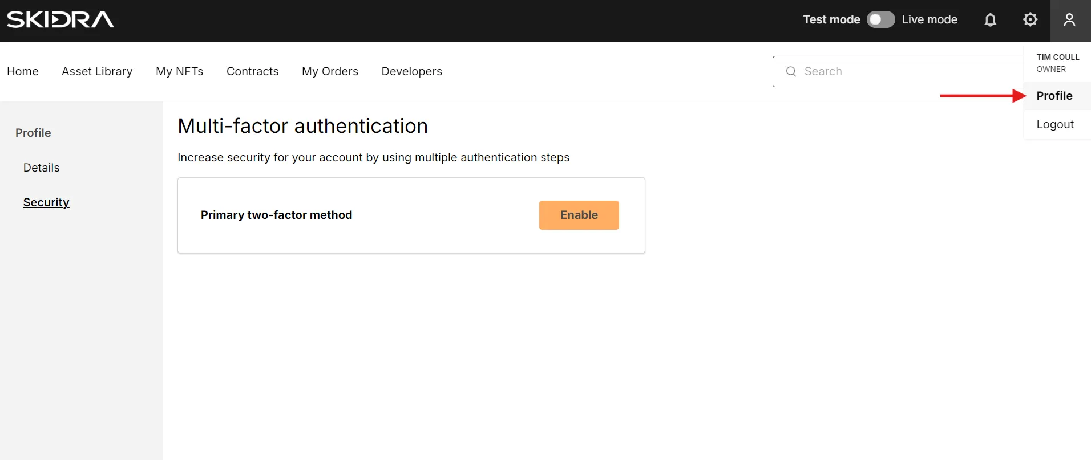Open Details in the profile sidebar
Image resolution: width=1091 pixels, height=460 pixels.
click(x=42, y=168)
